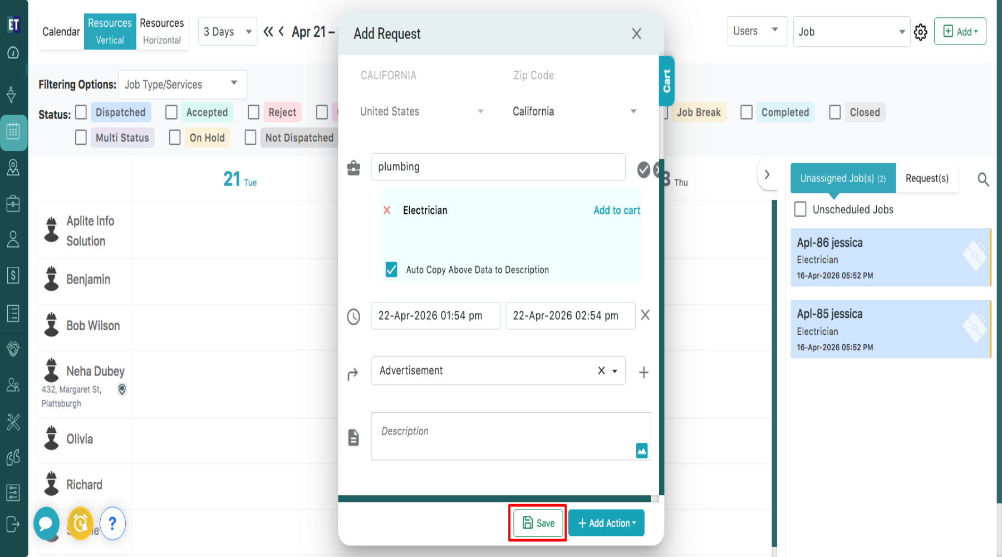Click the plus icon beside Advertisement
Viewport: 1002px width, 557px height.
[x=644, y=373]
